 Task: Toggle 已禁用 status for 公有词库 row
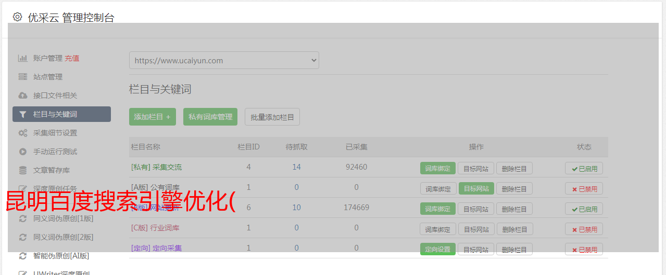coord(584,188)
